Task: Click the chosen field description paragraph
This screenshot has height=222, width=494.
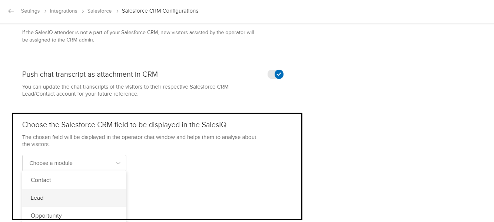Action: click(139, 140)
